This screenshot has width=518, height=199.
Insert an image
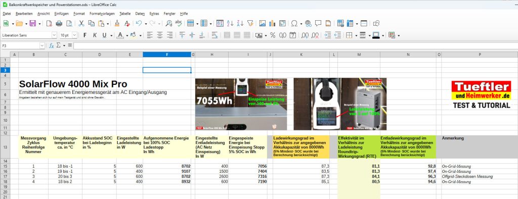point(263,23)
